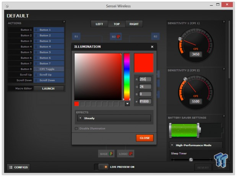Close the Illumination dialog with the X
Screen dimensions: 237x177
pyautogui.click(x=152, y=47)
